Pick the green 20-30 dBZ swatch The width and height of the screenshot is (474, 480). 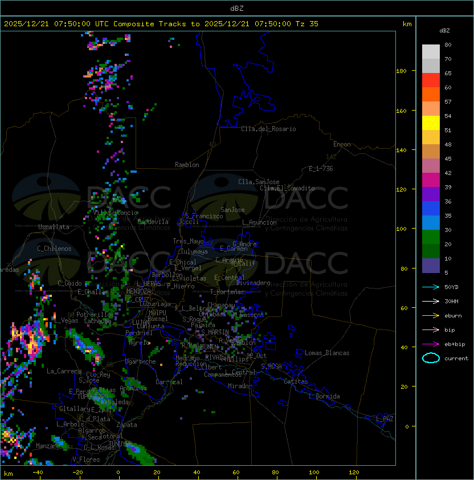coord(431,237)
